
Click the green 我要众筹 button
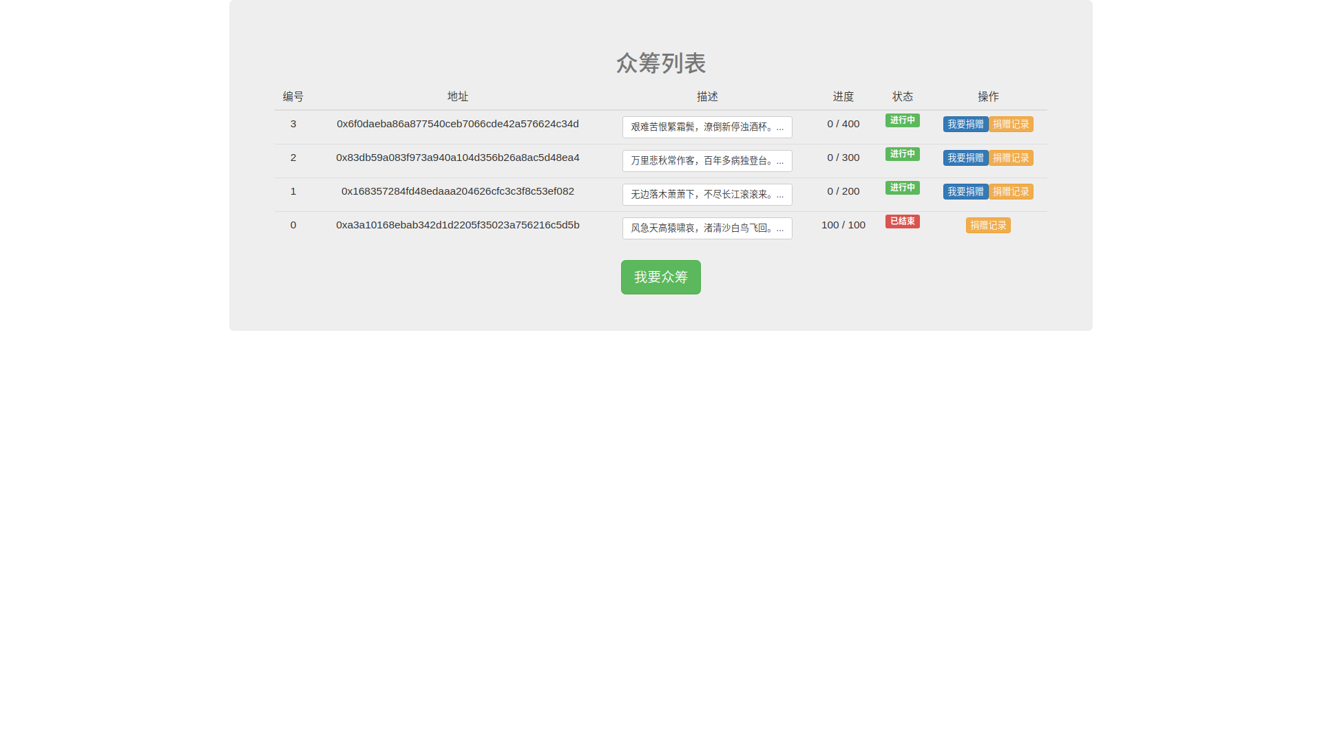point(660,277)
